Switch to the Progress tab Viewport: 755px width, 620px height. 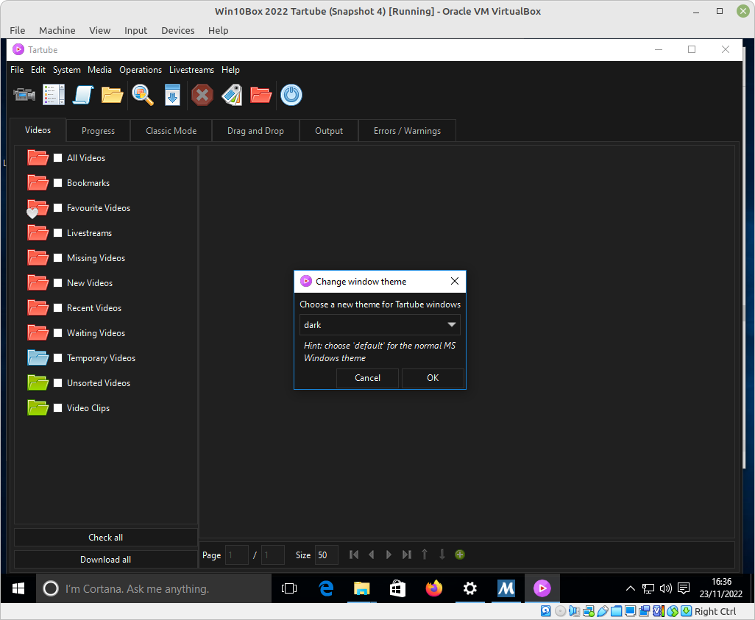[x=98, y=131]
